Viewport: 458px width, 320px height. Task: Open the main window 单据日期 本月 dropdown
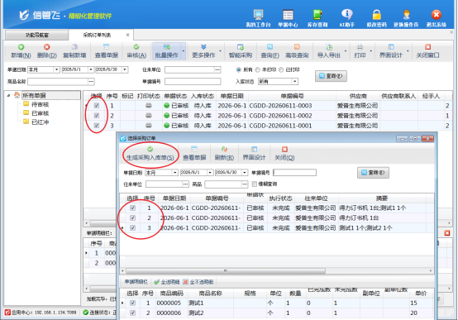pyautogui.click(x=56, y=69)
